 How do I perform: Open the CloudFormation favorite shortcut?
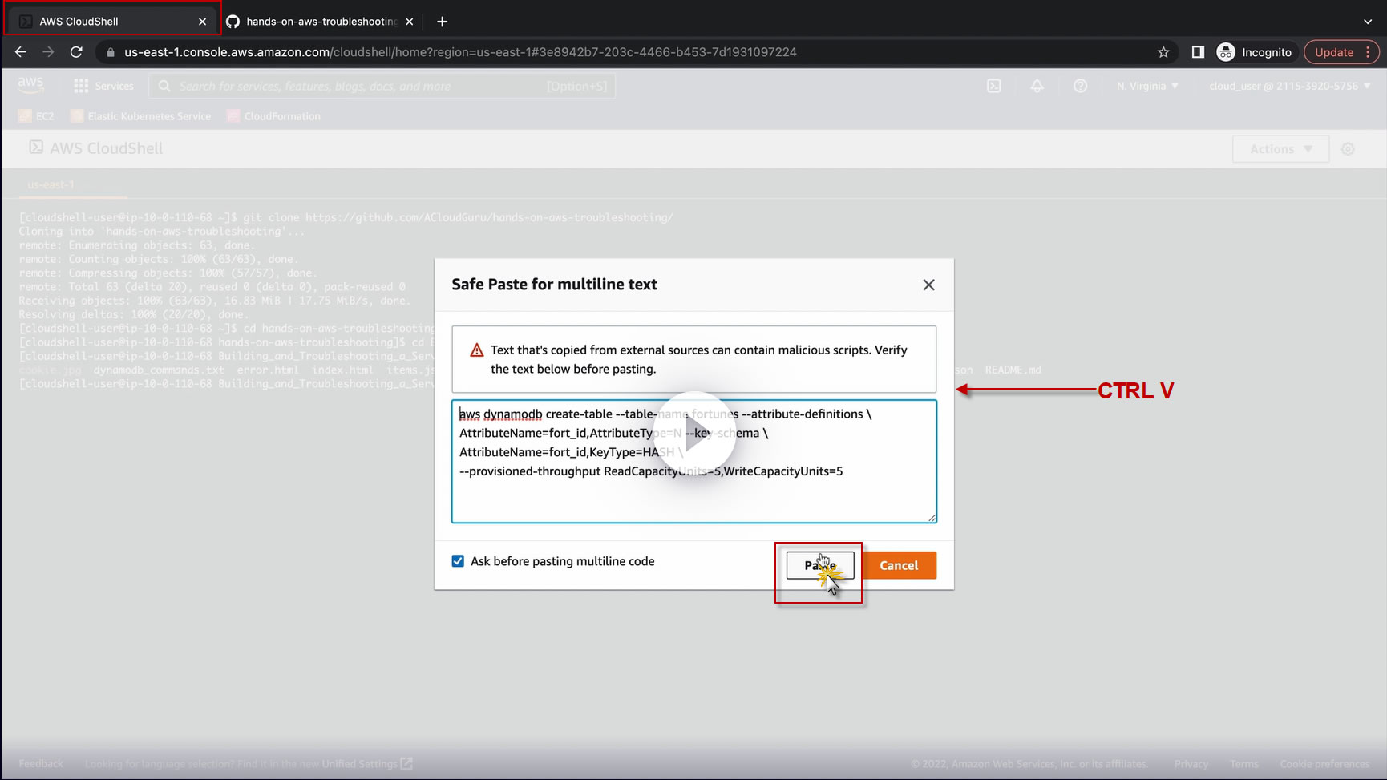click(274, 116)
